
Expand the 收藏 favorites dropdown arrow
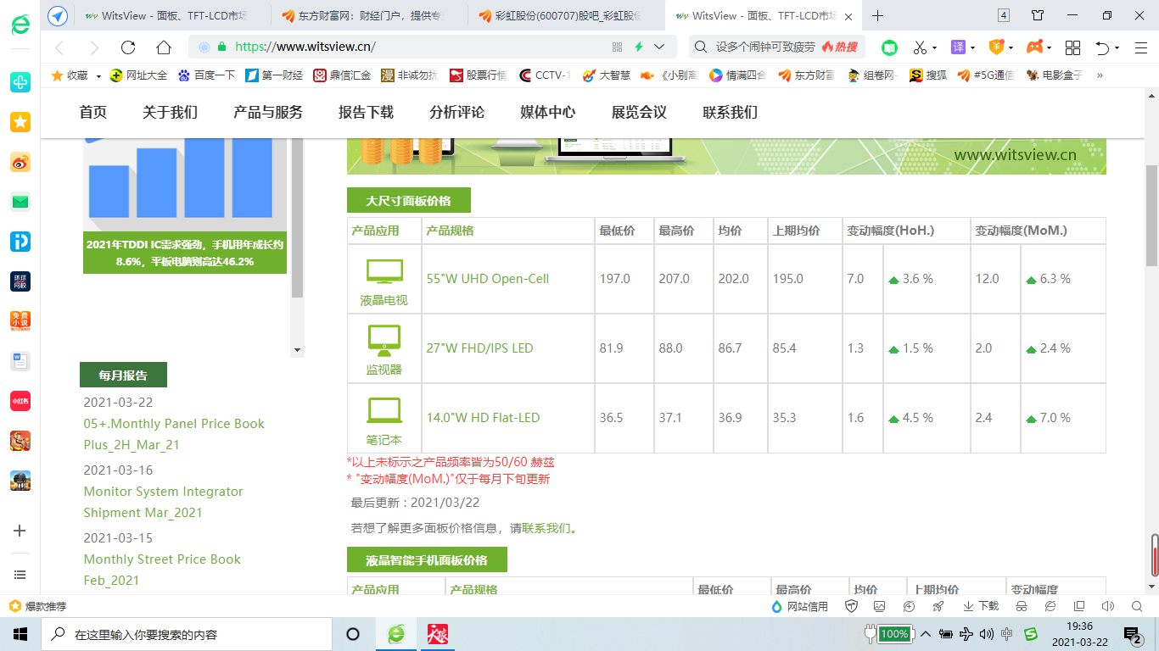click(x=98, y=75)
